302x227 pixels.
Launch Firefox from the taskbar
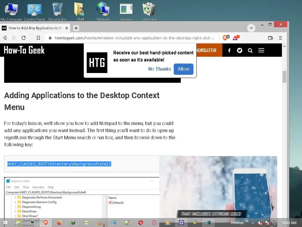pyautogui.click(x=59, y=223)
